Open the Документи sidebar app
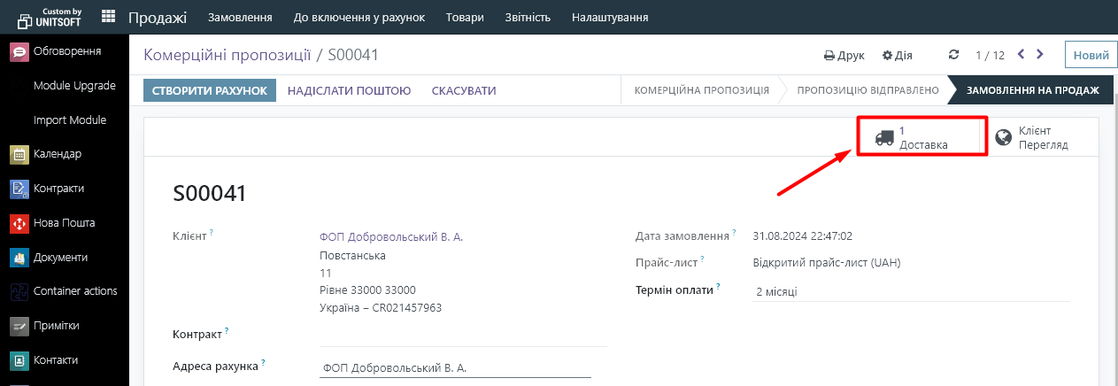The height and width of the screenshot is (386, 1118). 60,258
